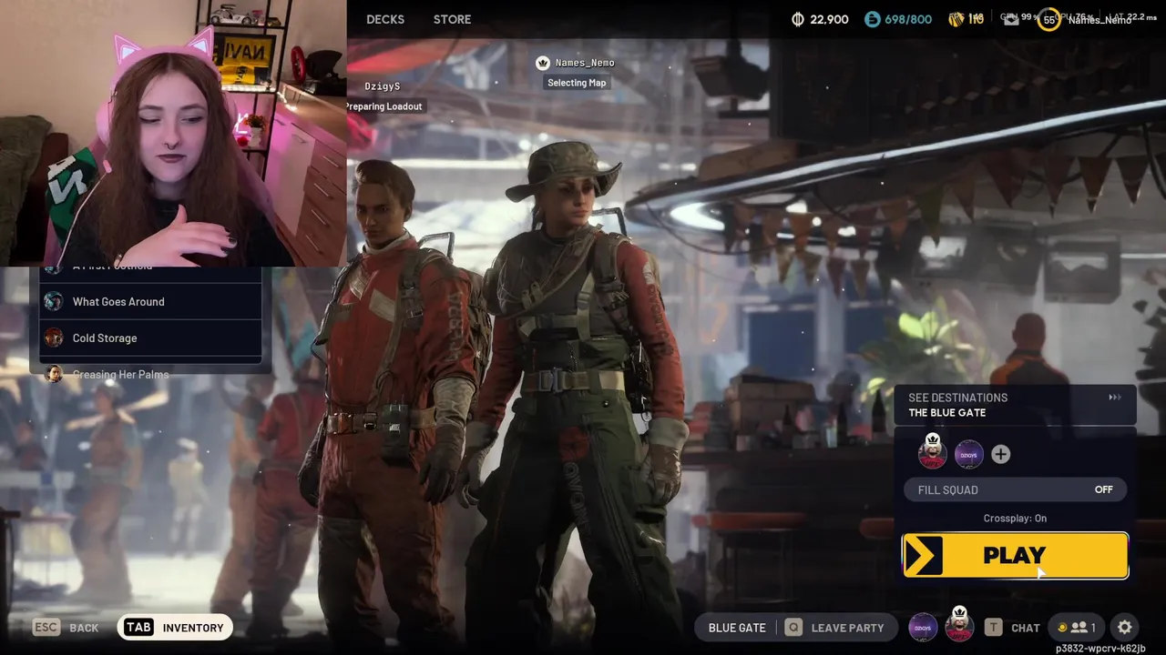Click the plus icon to invite player
The image size is (1166, 655).
[1000, 454]
